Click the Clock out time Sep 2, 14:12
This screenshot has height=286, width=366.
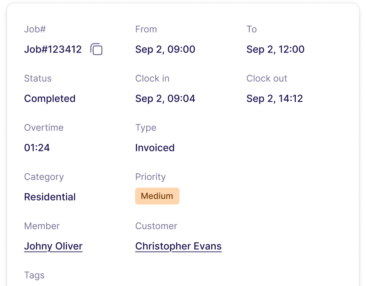point(274,98)
